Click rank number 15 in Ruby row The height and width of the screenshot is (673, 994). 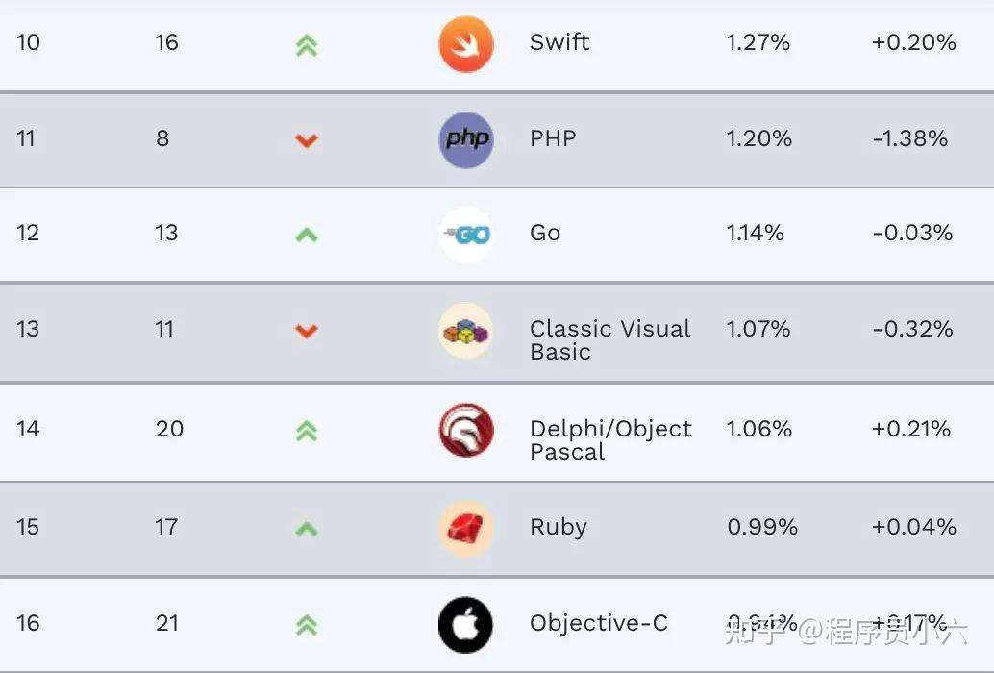[x=28, y=527]
